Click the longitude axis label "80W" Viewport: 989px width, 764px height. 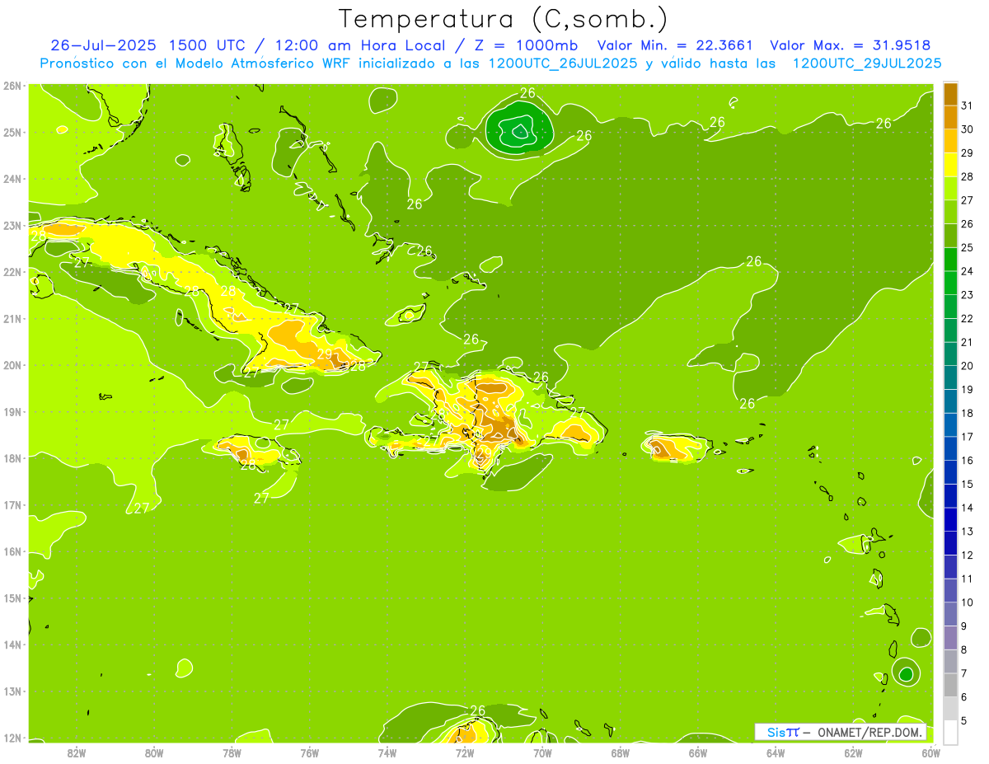154,752
